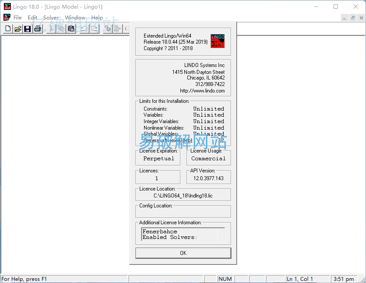Click the Find flashlight icon
366x283 pixels.
click(107, 29)
